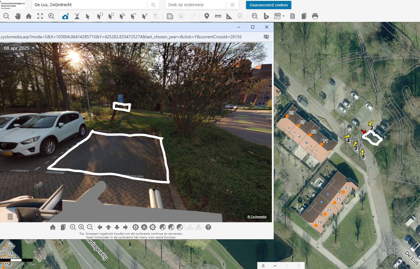The width and height of the screenshot is (420, 269).
Task: Open the XY coordinate search tool
Action: pyautogui.click(x=255, y=16)
